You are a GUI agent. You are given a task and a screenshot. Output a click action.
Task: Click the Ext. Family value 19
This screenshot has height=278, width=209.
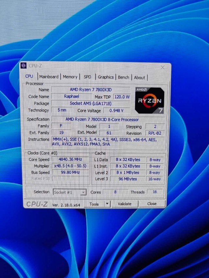61,132
